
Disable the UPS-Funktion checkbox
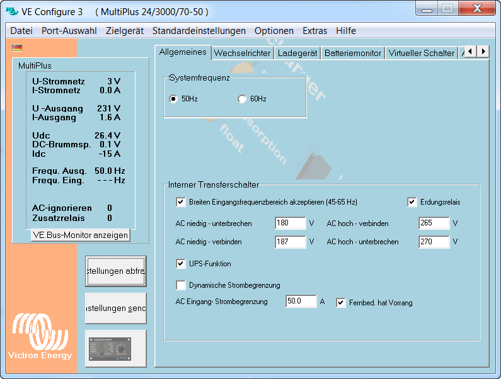pyautogui.click(x=181, y=264)
